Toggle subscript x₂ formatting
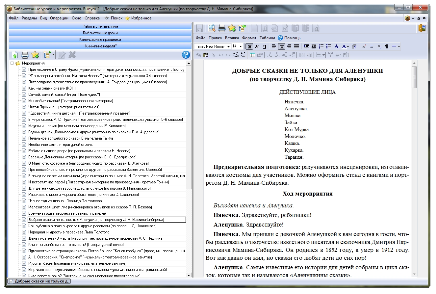This screenshot has height=294, width=436. (379, 46)
